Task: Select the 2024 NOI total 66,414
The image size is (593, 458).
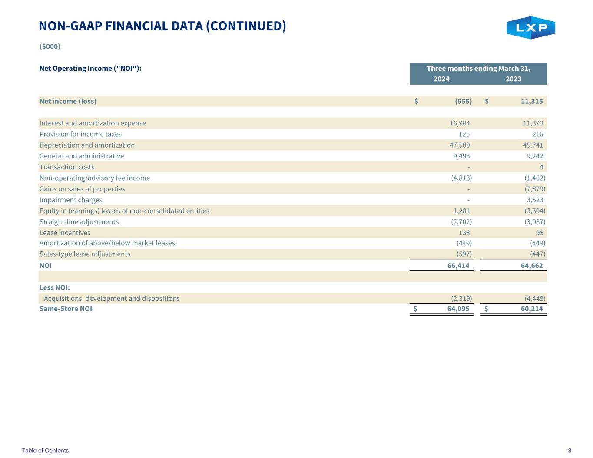Action: pyautogui.click(x=458, y=265)
